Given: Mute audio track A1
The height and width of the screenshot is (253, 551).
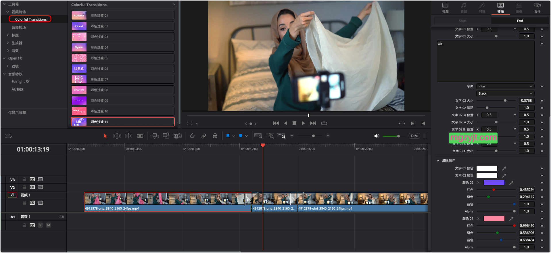Looking at the screenshot, I should [49, 225].
